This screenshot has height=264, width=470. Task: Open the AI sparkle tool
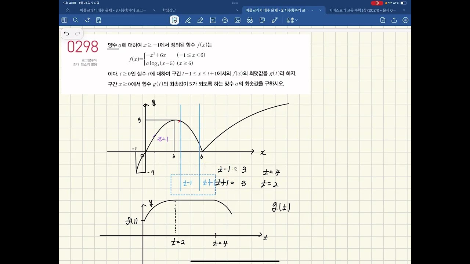click(x=87, y=20)
